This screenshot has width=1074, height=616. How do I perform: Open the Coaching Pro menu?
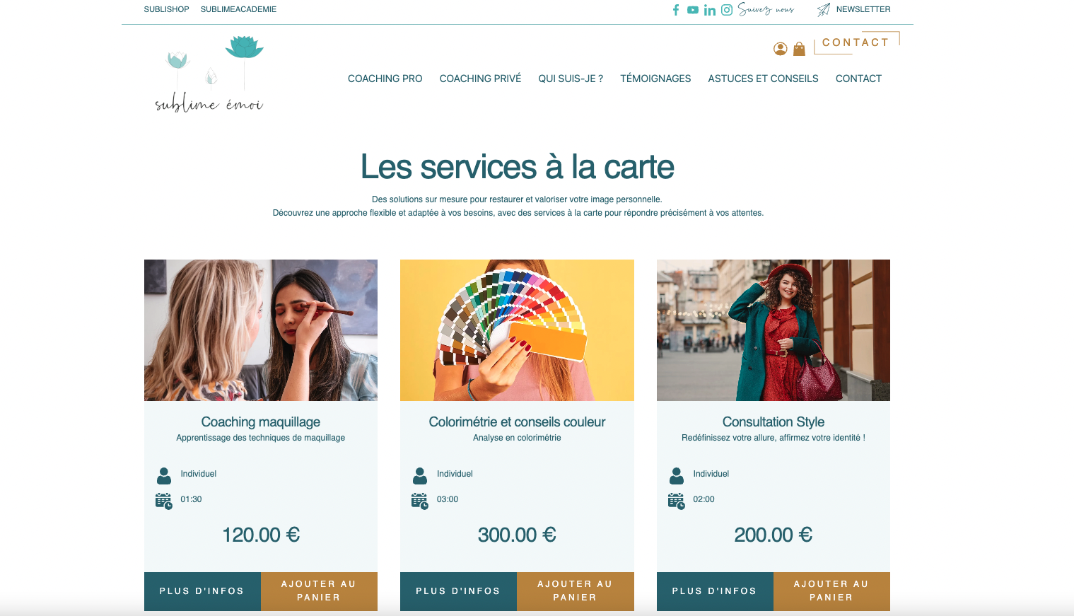coord(385,79)
